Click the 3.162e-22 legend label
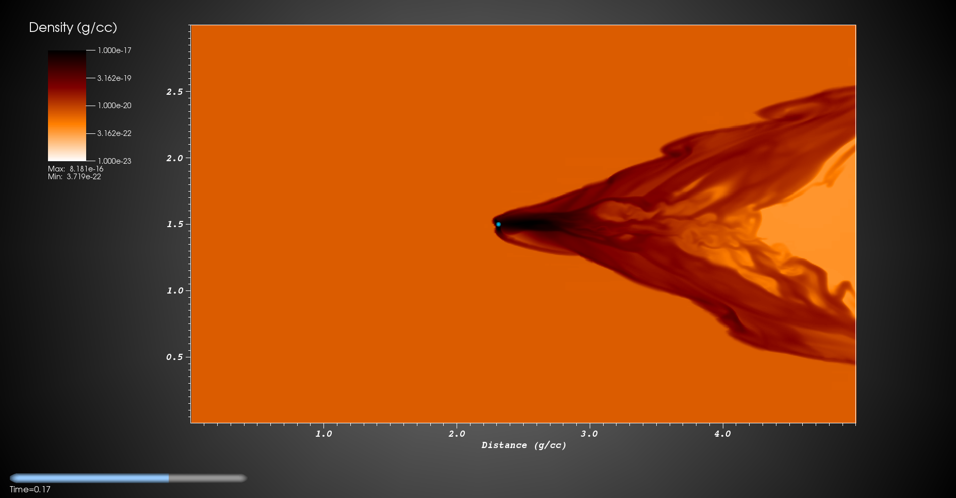 click(x=115, y=133)
